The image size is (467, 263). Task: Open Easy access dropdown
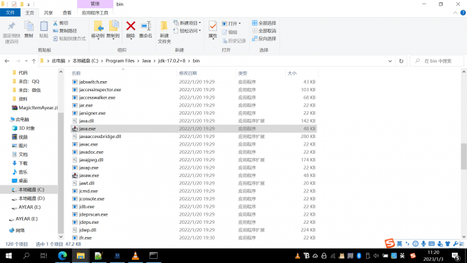187,31
